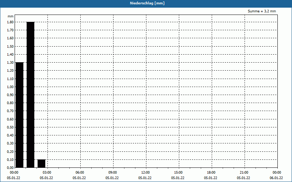Image resolution: width=292 pixels, height=182 pixels.
Task: Click the 1,50 y-axis label
Action: click(x=10, y=46)
